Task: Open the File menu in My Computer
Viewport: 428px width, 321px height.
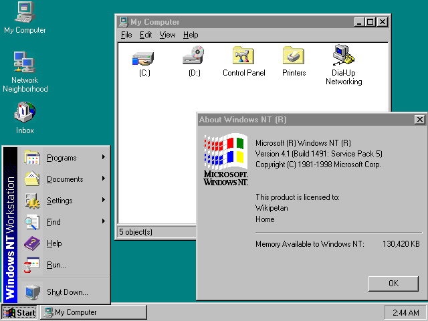Action: 126,35
